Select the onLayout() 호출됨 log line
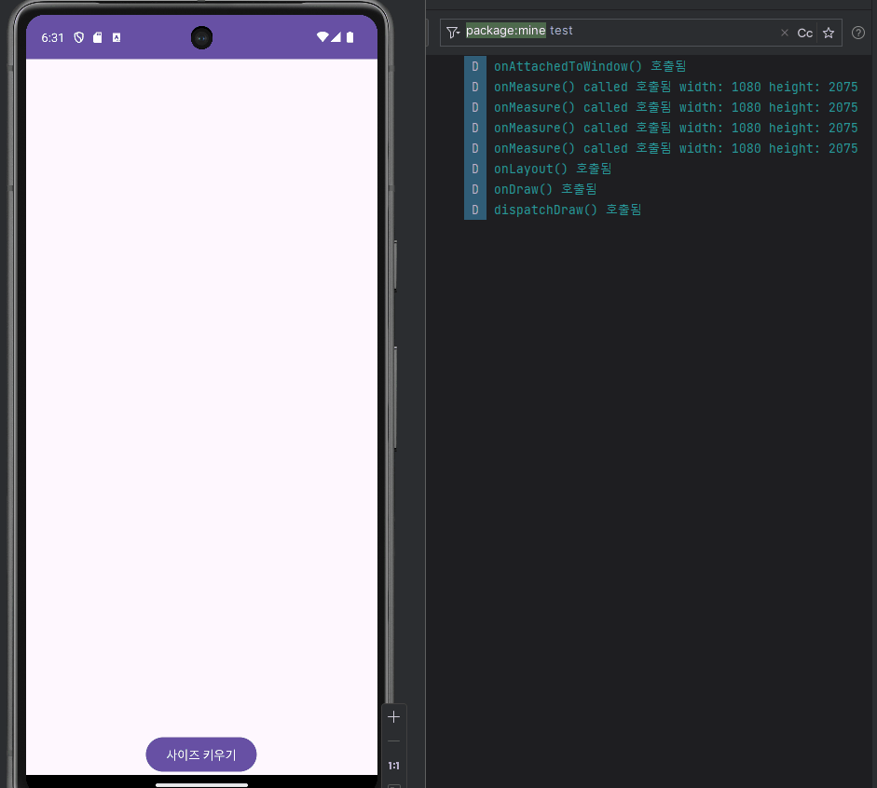 pos(553,169)
